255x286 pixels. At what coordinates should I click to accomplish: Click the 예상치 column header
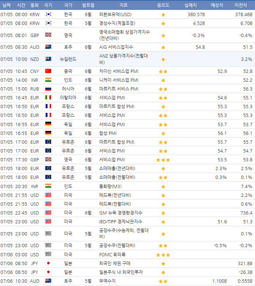point(217,5)
